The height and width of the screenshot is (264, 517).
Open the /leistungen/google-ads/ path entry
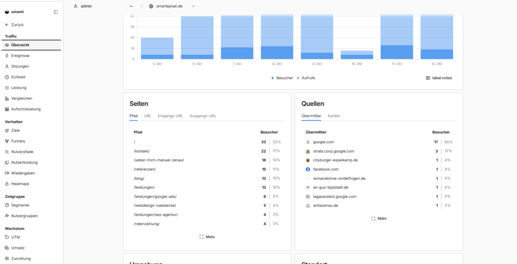pos(155,196)
